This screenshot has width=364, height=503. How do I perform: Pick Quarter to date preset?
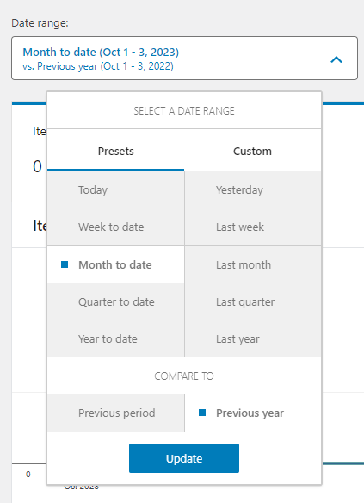pos(115,301)
